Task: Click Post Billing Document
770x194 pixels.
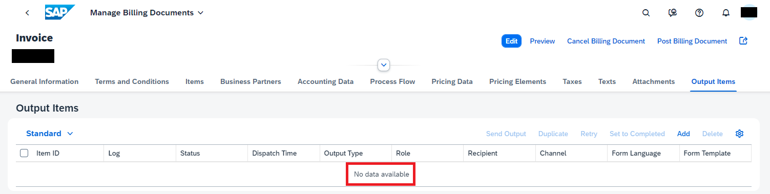Action: [x=692, y=41]
